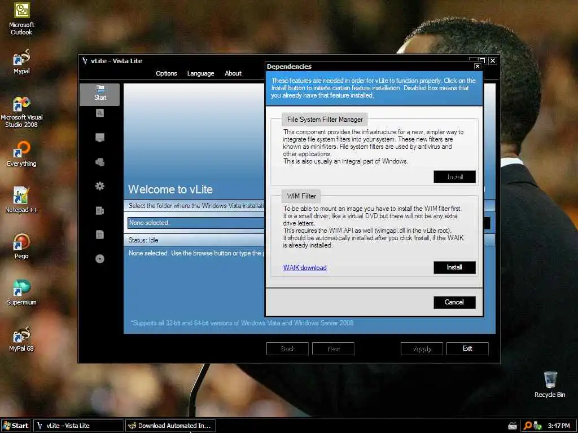Click the Welcome to vLite heading
Screen dimensions: 578x433
pyautogui.click(x=170, y=189)
